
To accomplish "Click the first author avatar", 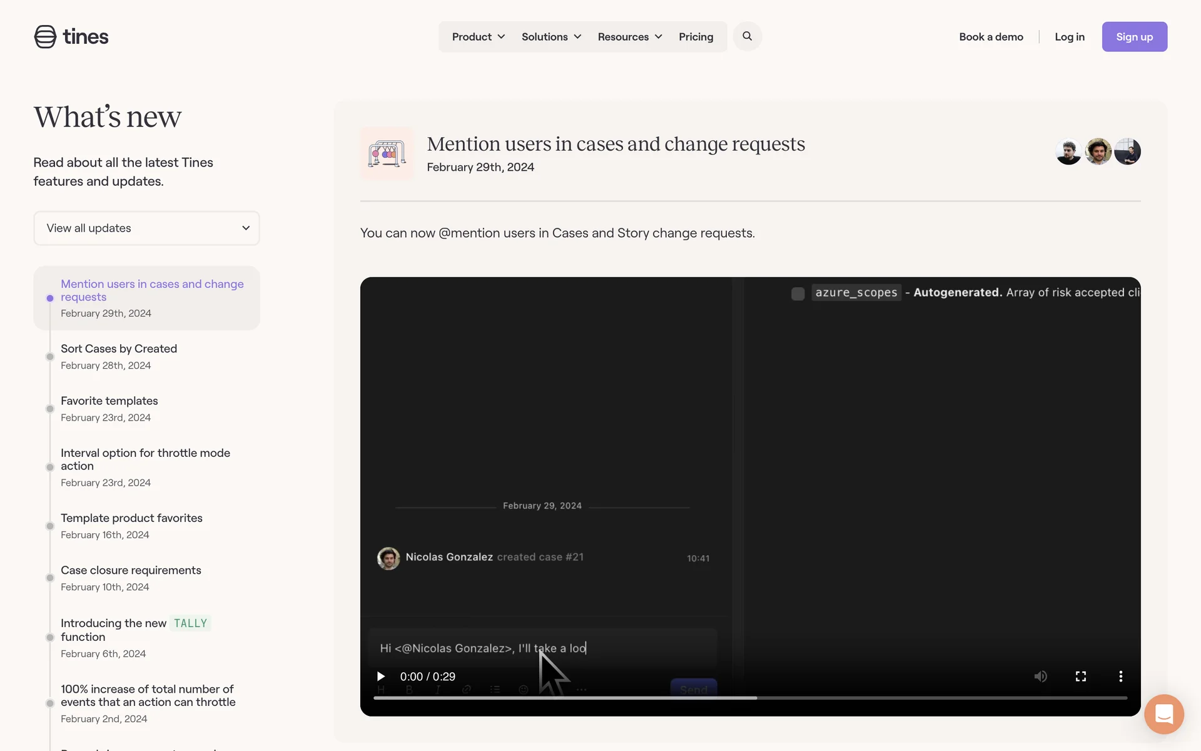I will click(x=1068, y=151).
